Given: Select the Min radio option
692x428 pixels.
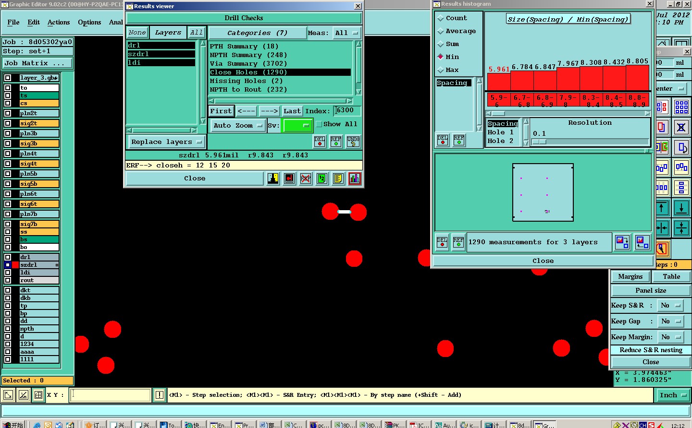Looking at the screenshot, I should tap(441, 57).
